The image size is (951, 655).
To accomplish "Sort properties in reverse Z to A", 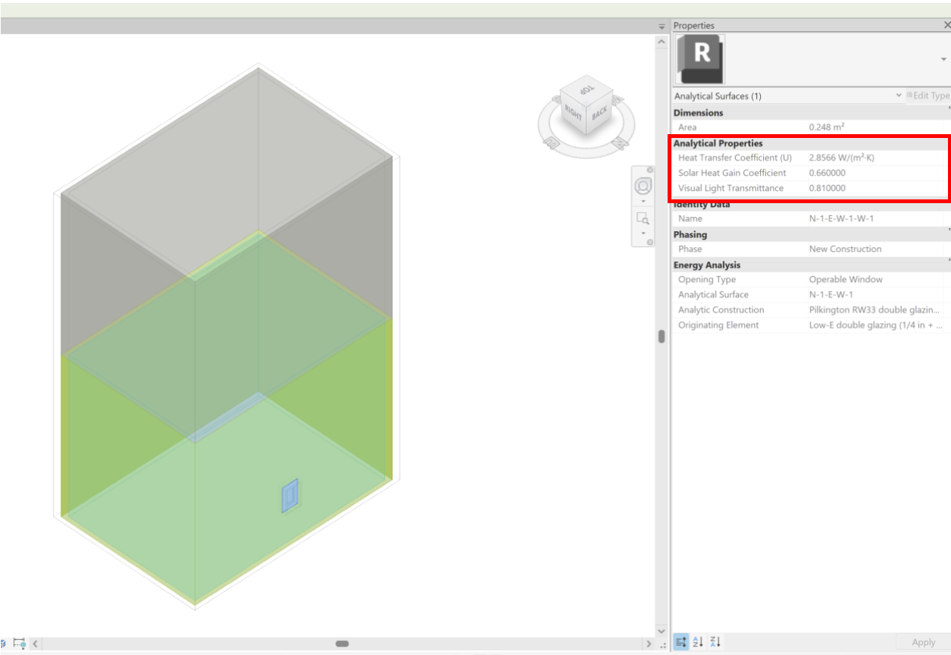I will [715, 641].
